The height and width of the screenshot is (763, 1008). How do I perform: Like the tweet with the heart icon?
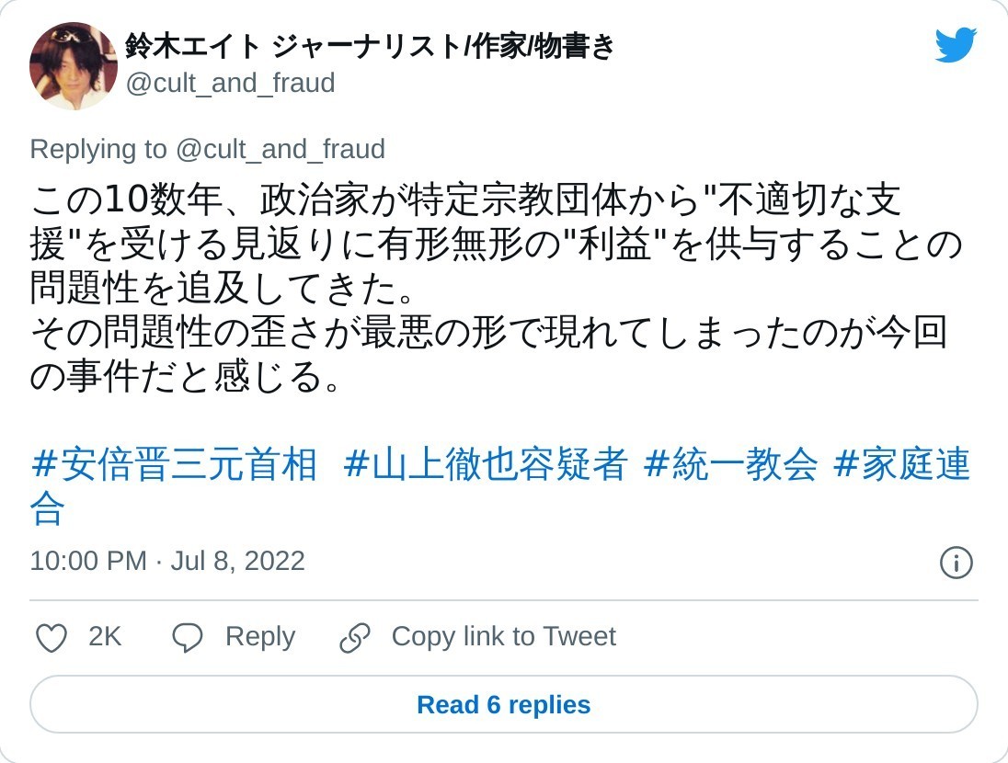[x=51, y=637]
